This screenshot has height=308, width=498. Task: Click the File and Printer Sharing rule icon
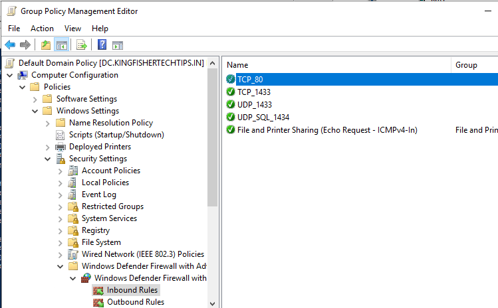tap(231, 129)
